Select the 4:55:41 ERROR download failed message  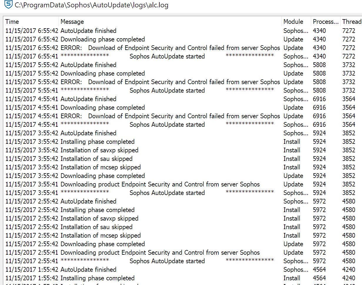(170, 116)
